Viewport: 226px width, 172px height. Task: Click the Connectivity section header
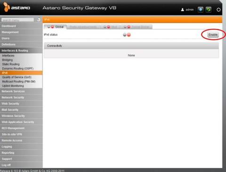tap(131, 46)
